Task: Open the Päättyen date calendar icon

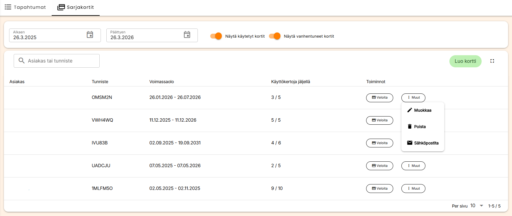Action: (187, 35)
